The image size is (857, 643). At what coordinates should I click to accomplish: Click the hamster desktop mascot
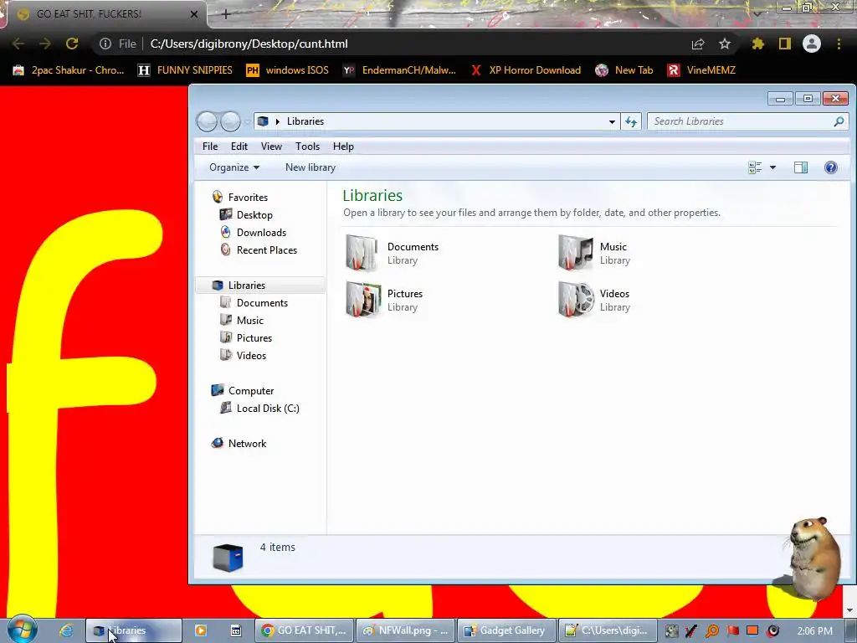[x=813, y=558]
